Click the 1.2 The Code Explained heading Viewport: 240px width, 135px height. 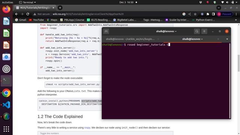click(60, 117)
